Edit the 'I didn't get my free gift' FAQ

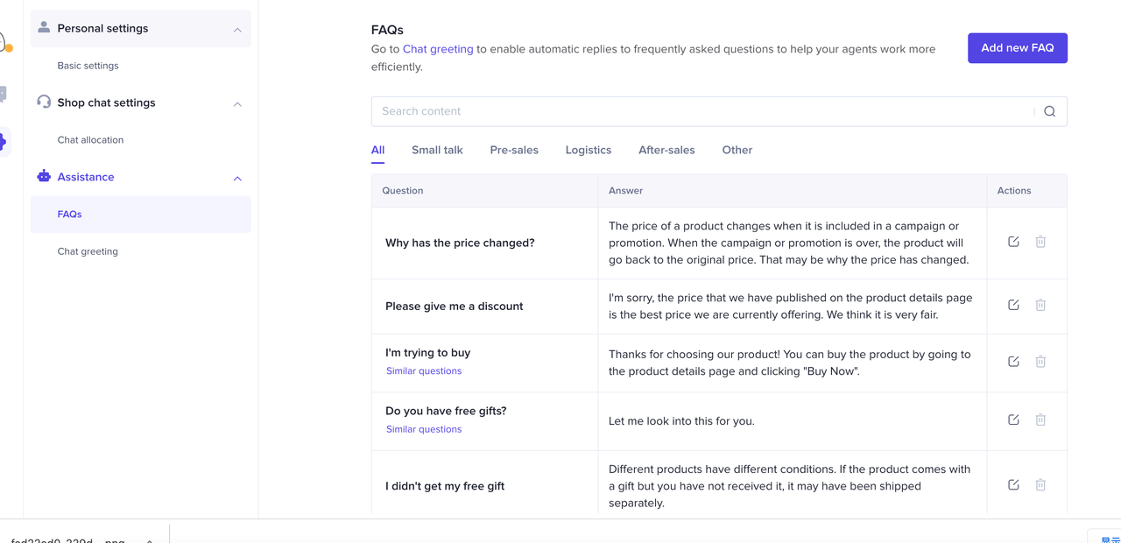click(x=1013, y=485)
